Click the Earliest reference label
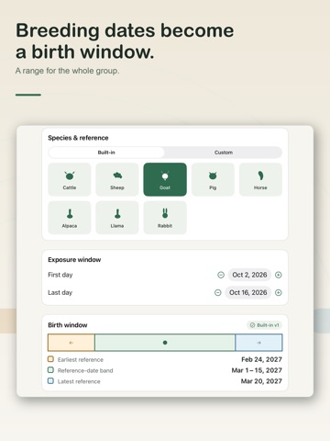Viewport: 330px width, 441px height. pyautogui.click(x=81, y=360)
